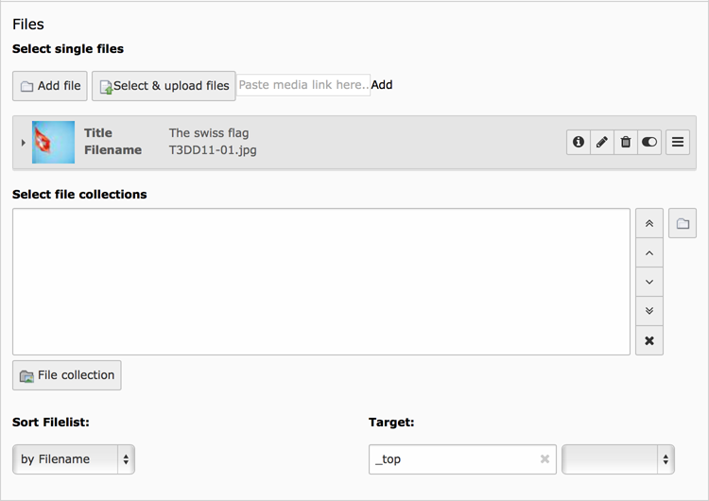Screen dimensions: 709x501
Task: Create a new File collection
Action: 67,375
